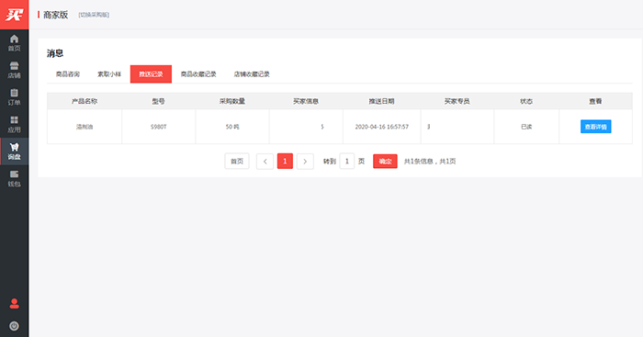
Task: Click the power logout icon
Action: [x=14, y=326]
